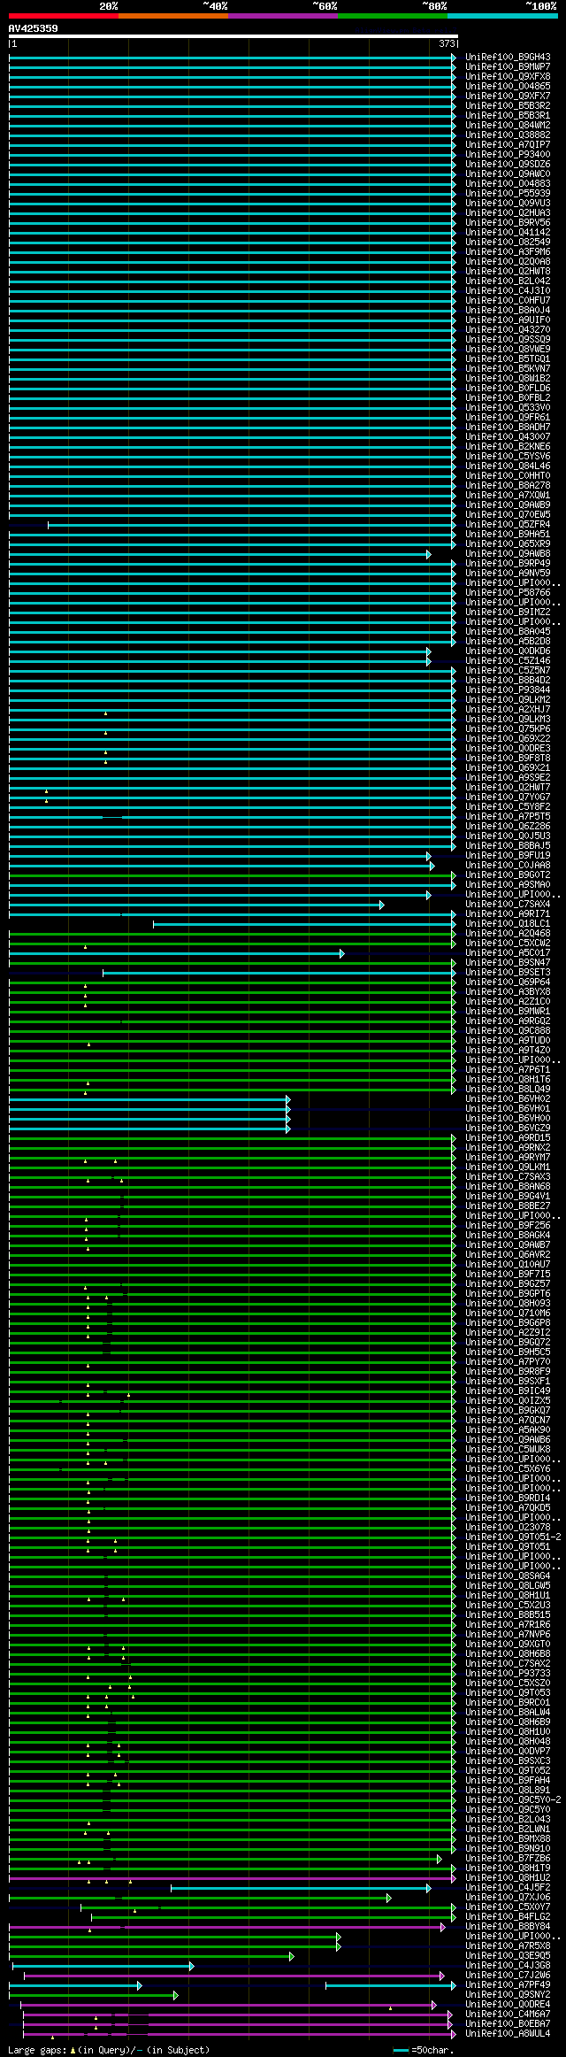
Task: Click the query end position label 373
Action: tap(447, 43)
